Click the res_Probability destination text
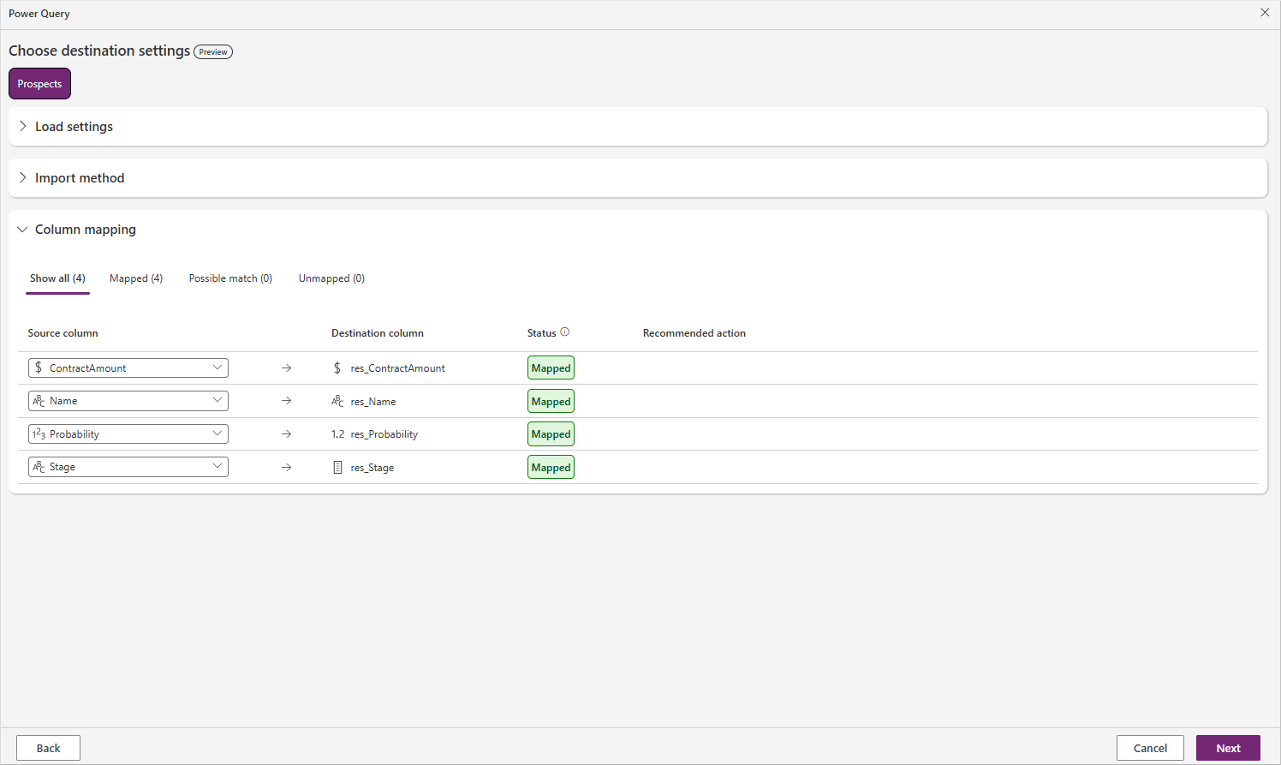The image size is (1281, 765). [384, 434]
